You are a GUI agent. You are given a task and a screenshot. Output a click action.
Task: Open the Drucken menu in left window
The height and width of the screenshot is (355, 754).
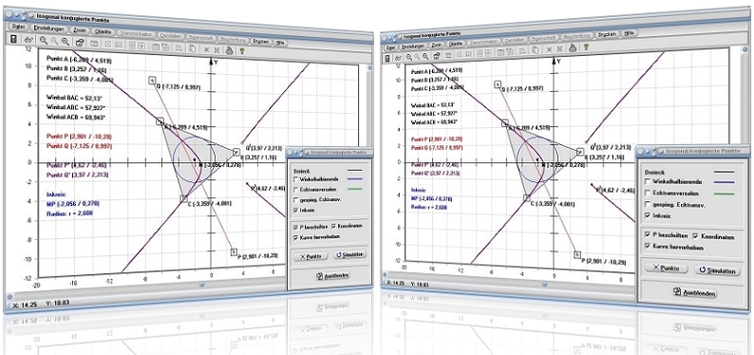coord(260,42)
